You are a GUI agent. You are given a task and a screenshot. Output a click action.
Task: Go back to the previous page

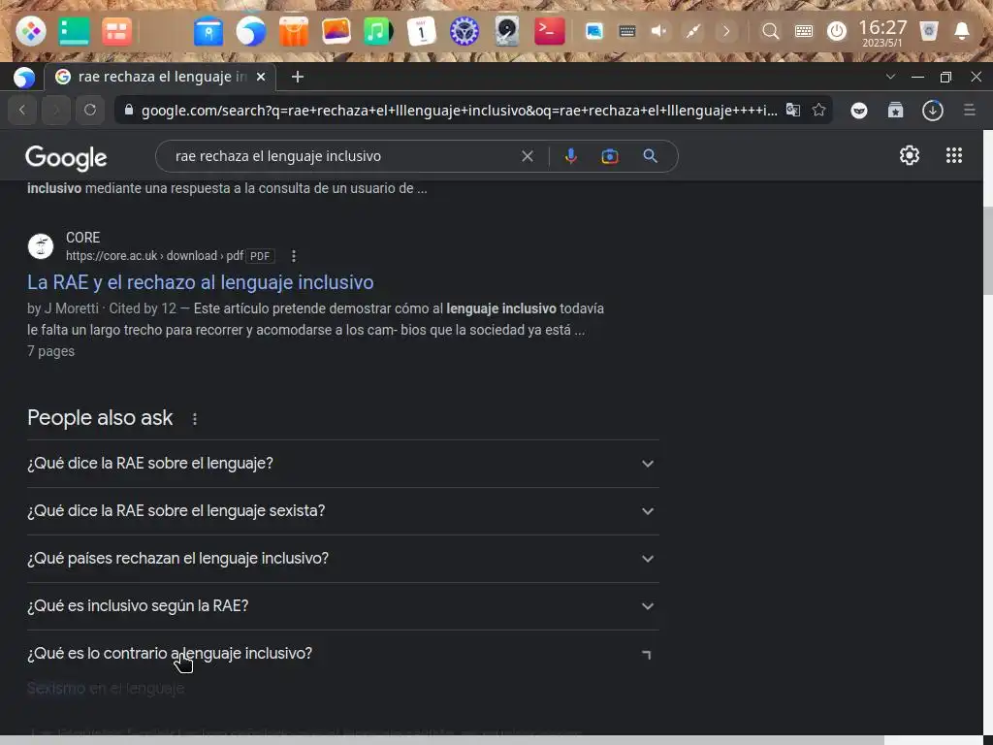point(22,111)
